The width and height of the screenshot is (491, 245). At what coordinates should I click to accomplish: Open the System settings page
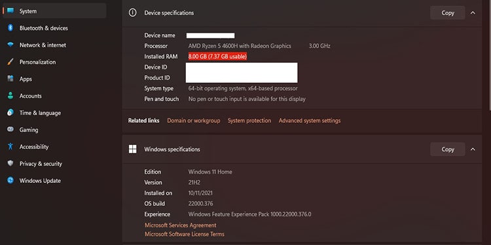[54, 11]
